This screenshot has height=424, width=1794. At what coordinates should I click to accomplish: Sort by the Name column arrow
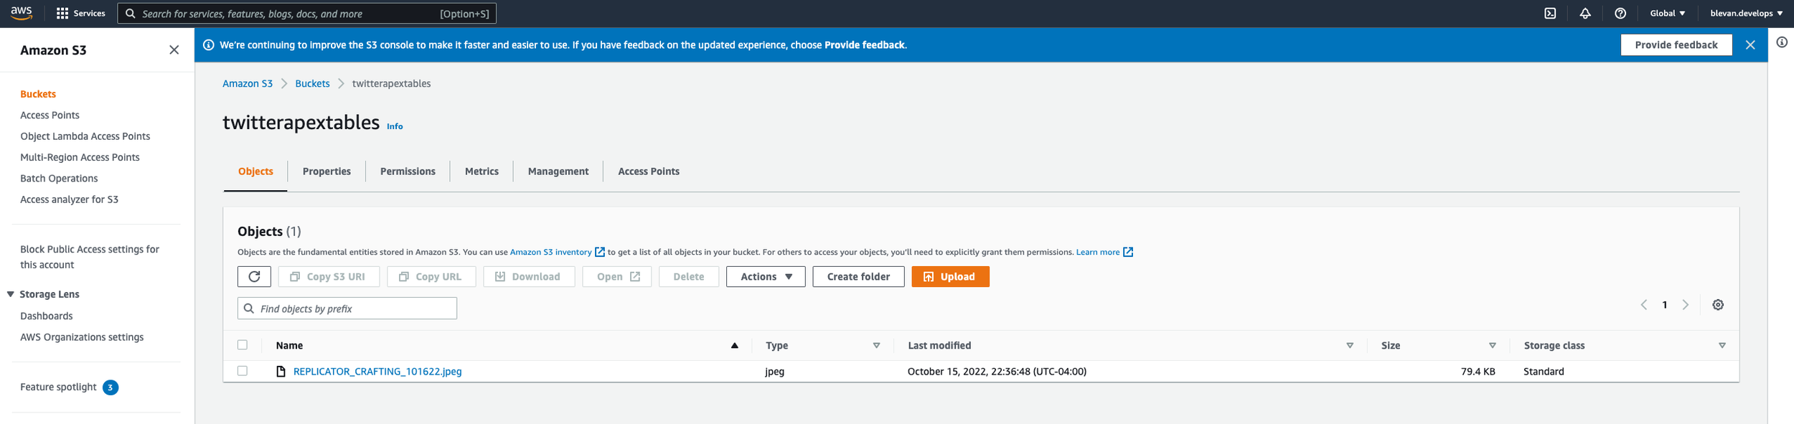pos(735,346)
